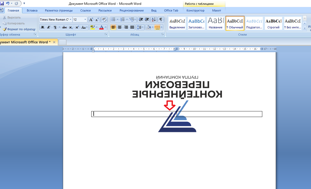The height and width of the screenshot is (189, 311).
Task: Clear formatting with the eraser icon
Action: [104, 20]
